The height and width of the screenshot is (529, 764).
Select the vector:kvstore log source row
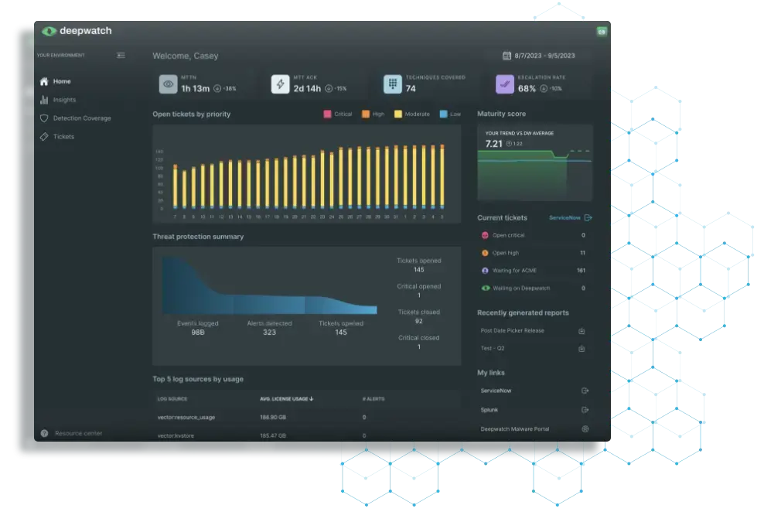coord(307,435)
